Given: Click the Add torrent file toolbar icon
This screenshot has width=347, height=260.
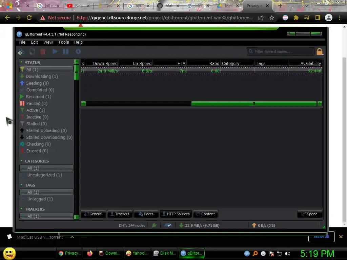Looking at the screenshot, I should [32, 52].
